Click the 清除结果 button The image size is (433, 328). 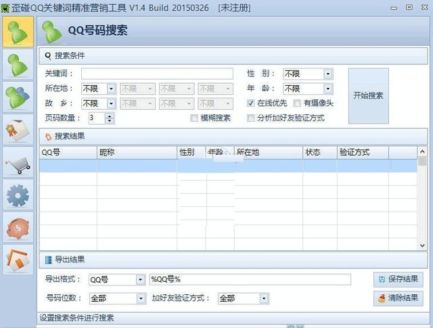(398, 298)
